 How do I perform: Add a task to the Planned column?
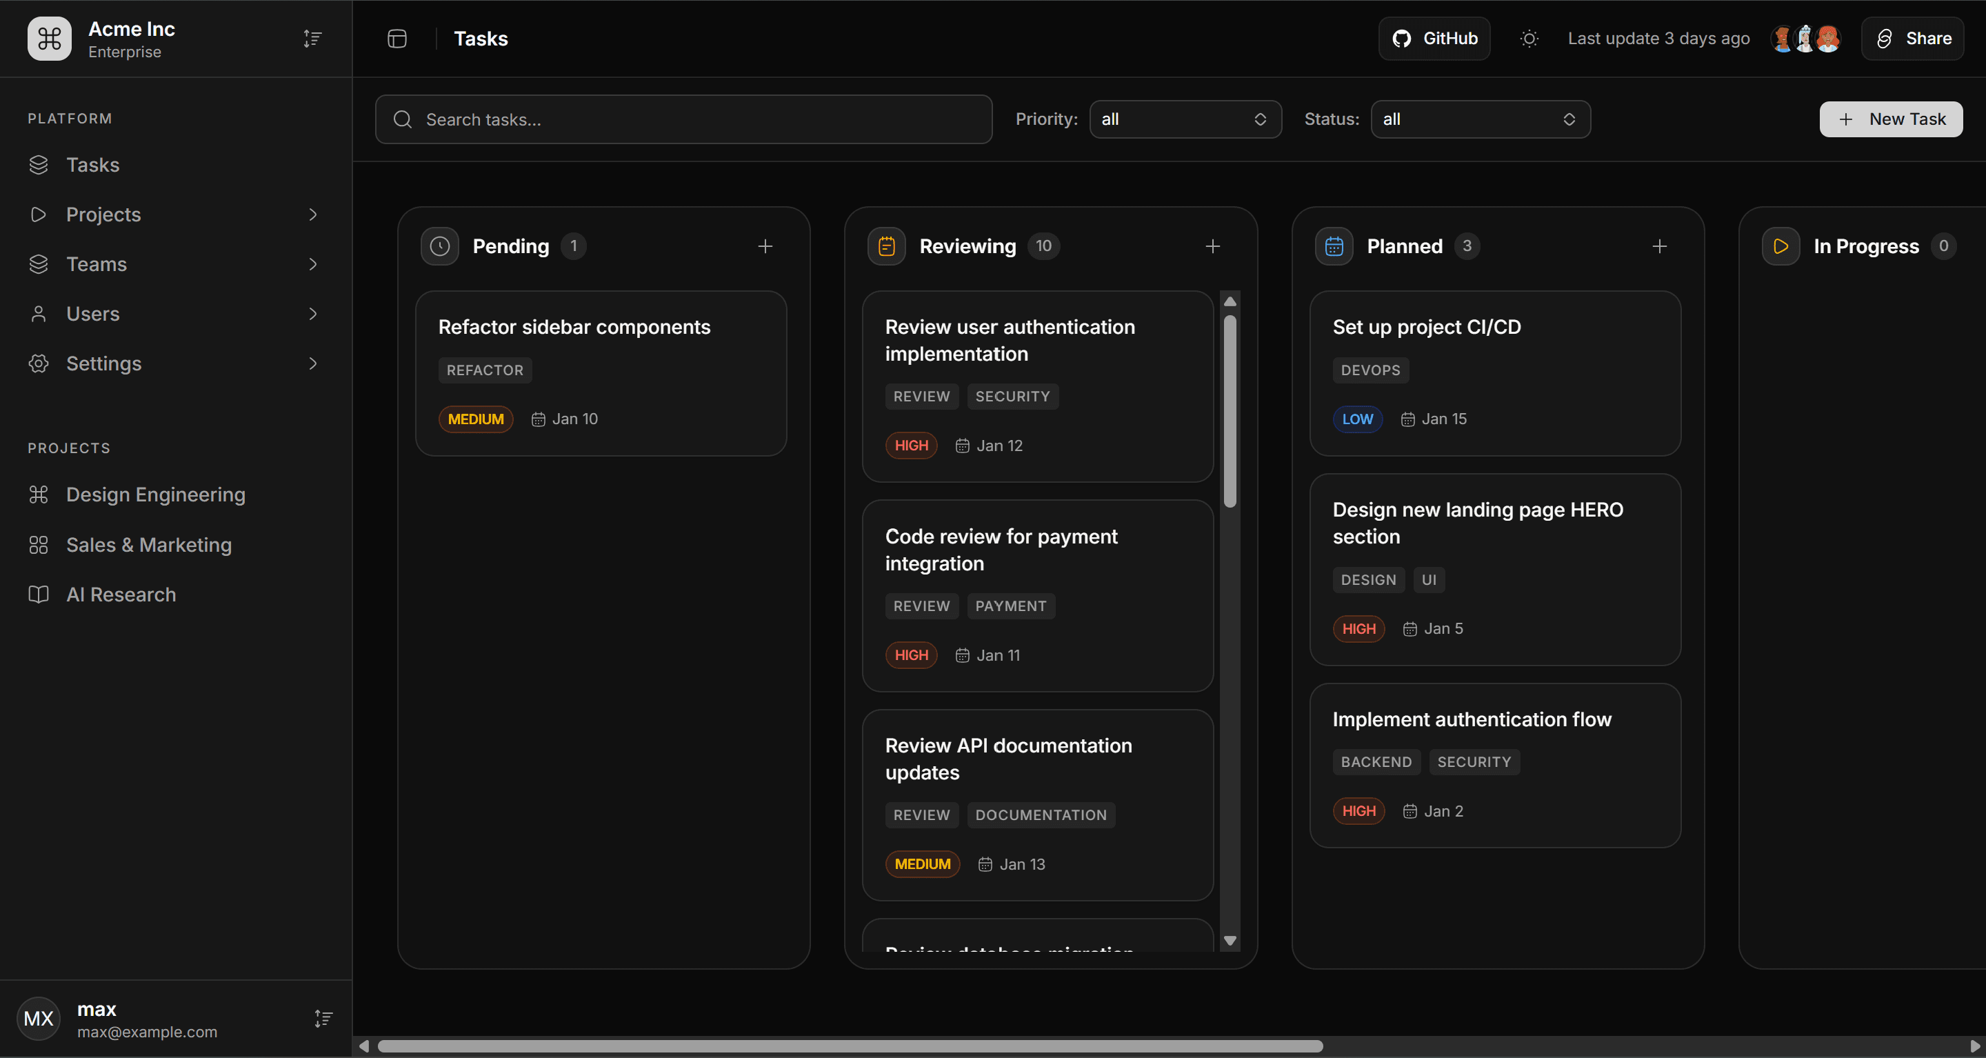1659,246
